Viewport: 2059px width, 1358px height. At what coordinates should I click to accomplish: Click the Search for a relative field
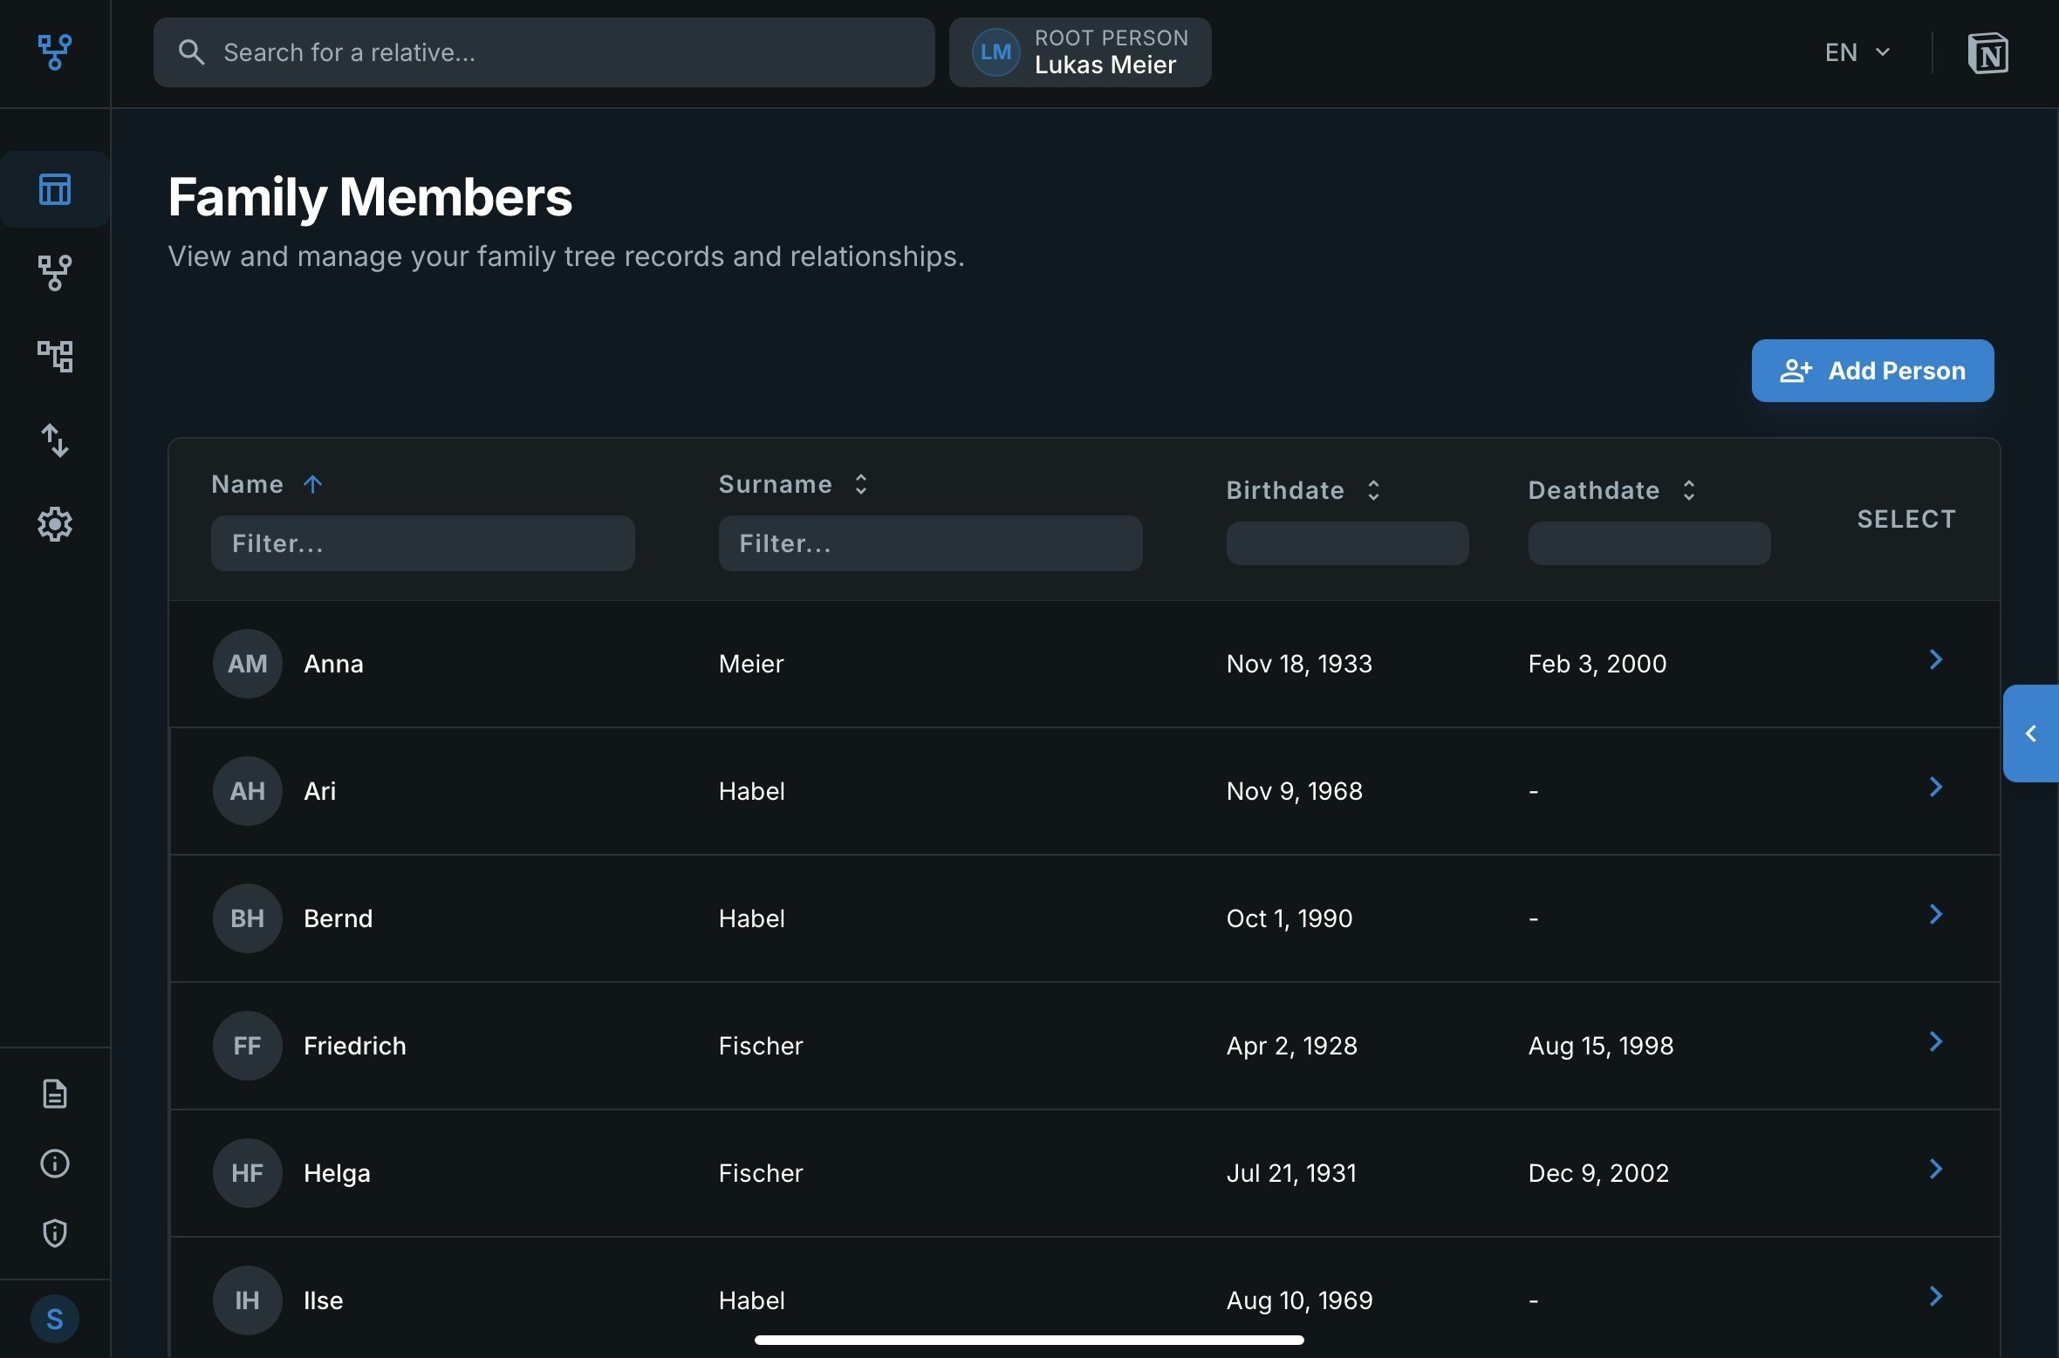tap(543, 52)
